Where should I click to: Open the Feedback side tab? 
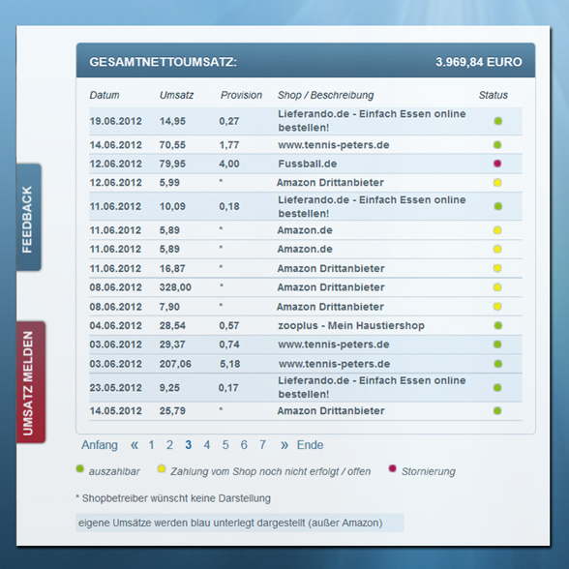(29, 218)
